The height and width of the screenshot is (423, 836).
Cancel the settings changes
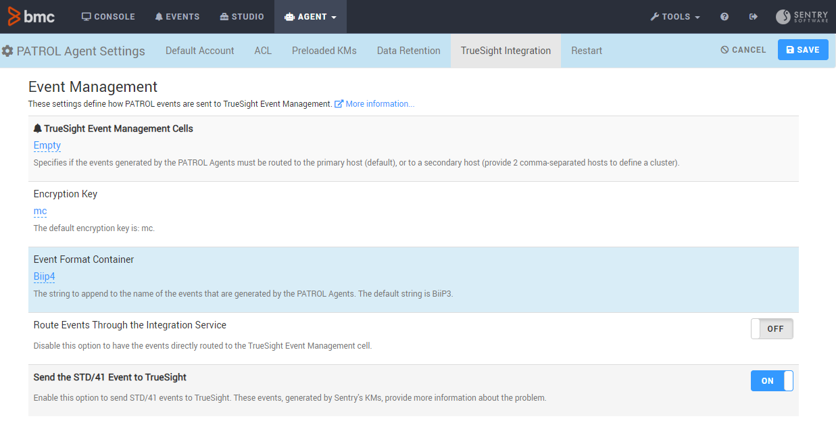[x=743, y=50]
